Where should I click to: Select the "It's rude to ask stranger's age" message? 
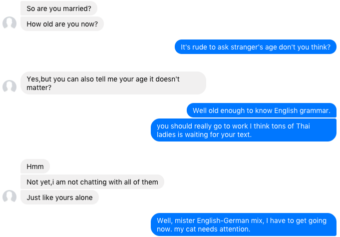pyautogui.click(x=255, y=47)
